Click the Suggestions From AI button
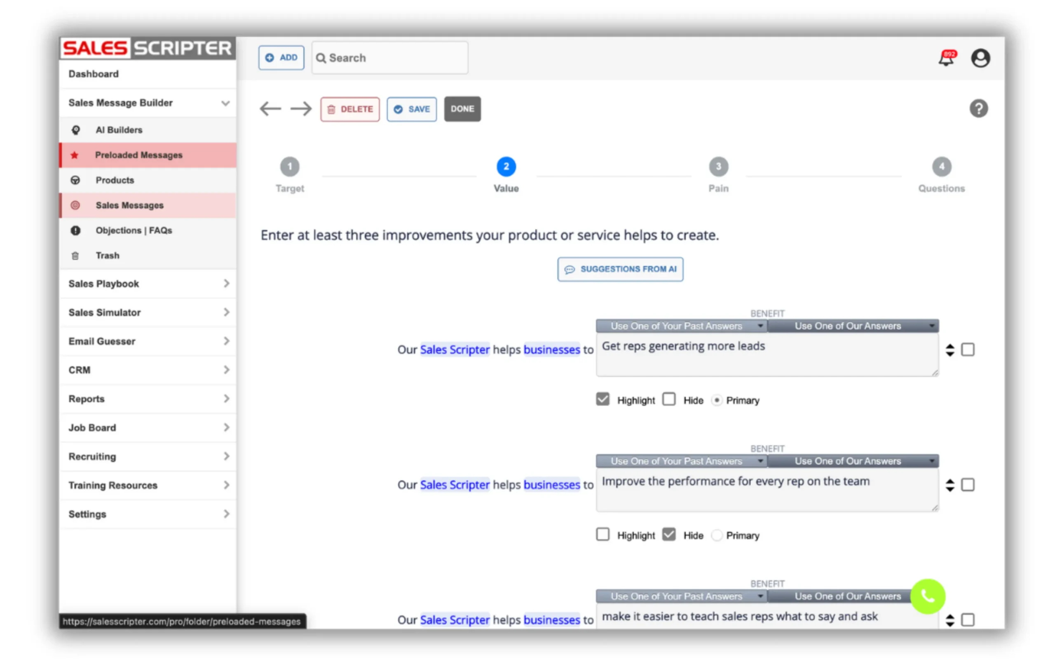The height and width of the screenshot is (659, 1055). coord(620,269)
